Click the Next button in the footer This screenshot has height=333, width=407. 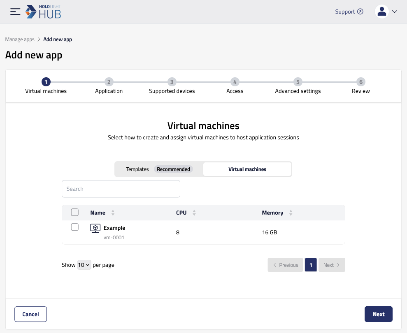379,314
